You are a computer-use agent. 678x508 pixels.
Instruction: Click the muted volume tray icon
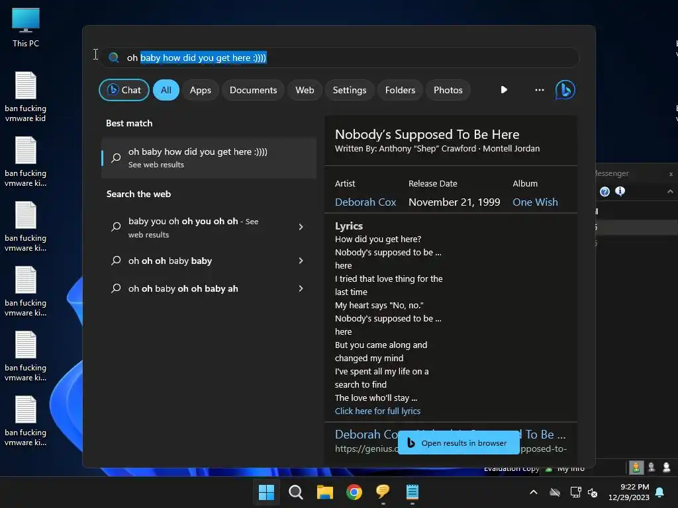point(593,492)
